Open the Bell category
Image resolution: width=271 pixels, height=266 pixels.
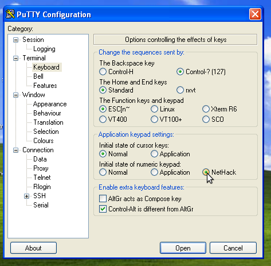tap(38, 76)
